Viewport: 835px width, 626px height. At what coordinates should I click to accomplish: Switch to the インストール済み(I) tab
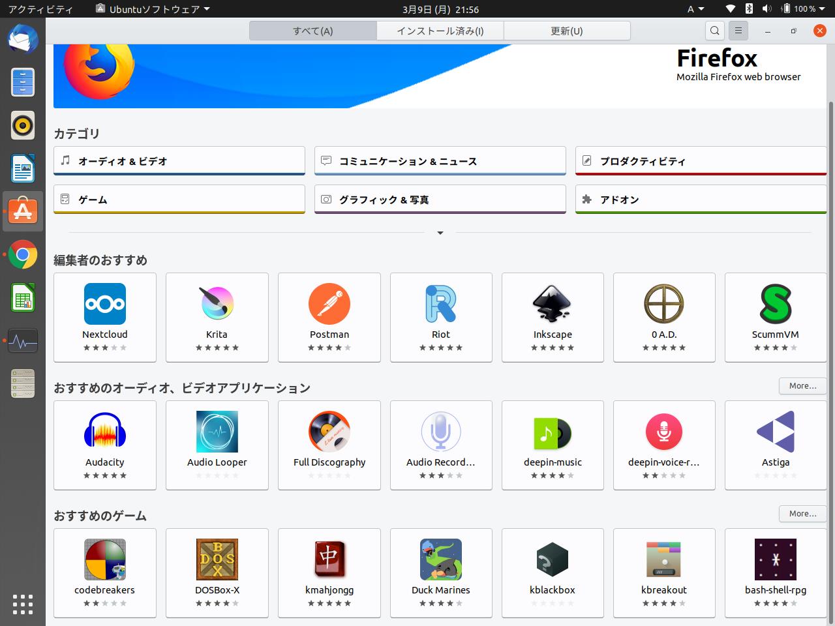click(x=440, y=31)
